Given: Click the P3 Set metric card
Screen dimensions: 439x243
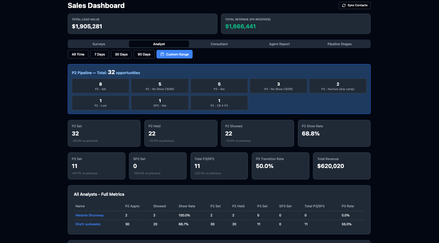Looking at the screenshot, I should click(96, 166).
